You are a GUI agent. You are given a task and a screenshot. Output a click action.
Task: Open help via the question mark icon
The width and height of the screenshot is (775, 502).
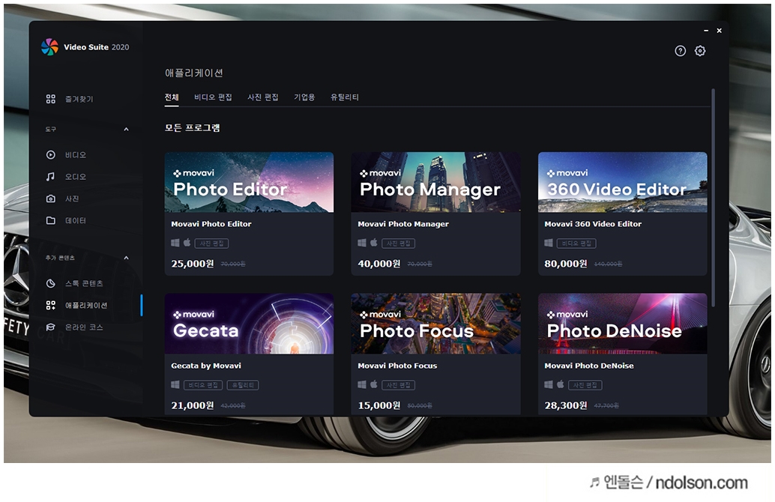pyautogui.click(x=680, y=51)
